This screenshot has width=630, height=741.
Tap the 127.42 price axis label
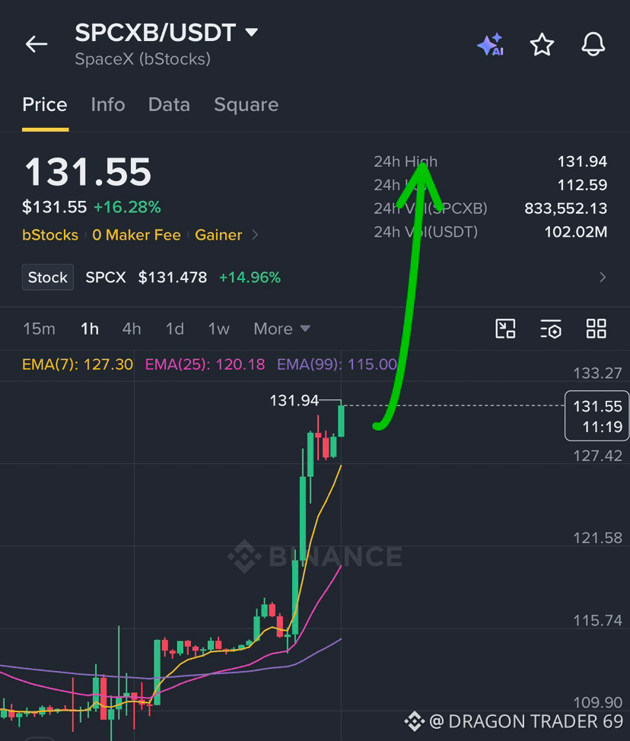pyautogui.click(x=597, y=456)
